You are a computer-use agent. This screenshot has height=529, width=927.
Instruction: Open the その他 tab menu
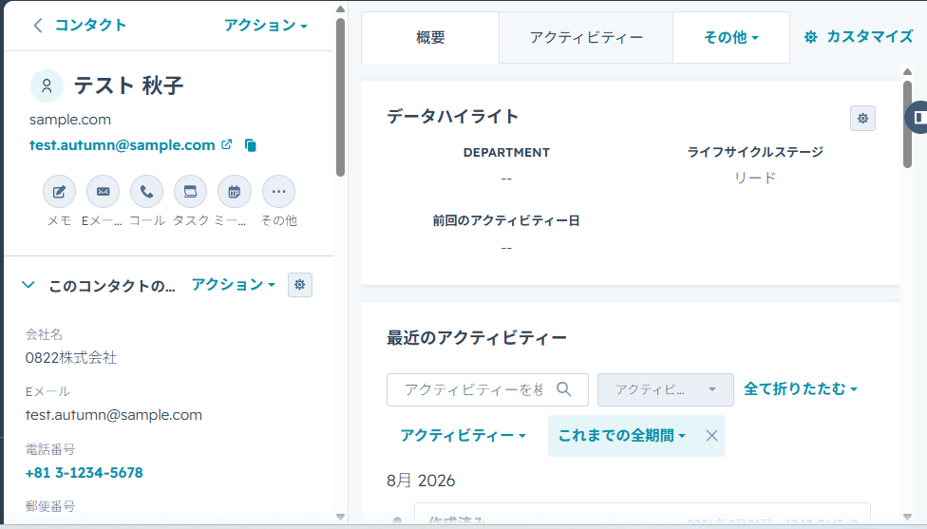click(x=730, y=38)
